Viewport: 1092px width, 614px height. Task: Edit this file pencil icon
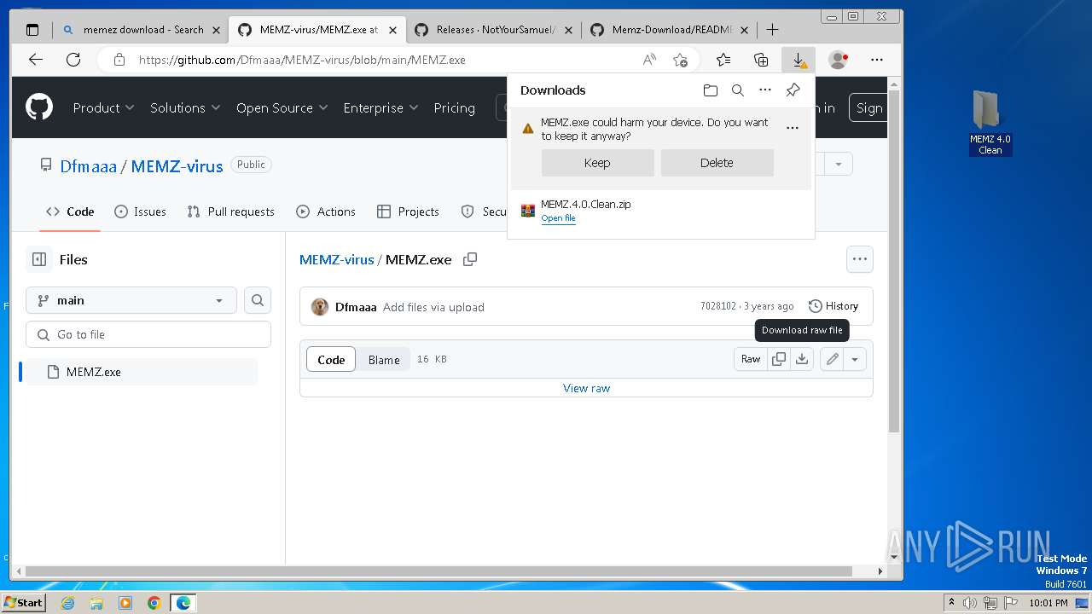(x=833, y=359)
